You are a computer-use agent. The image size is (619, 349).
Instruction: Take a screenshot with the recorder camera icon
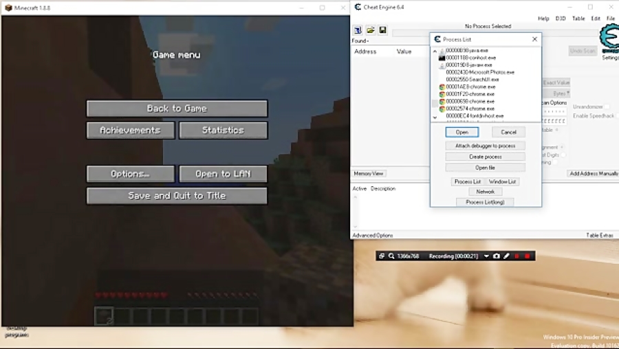497,256
